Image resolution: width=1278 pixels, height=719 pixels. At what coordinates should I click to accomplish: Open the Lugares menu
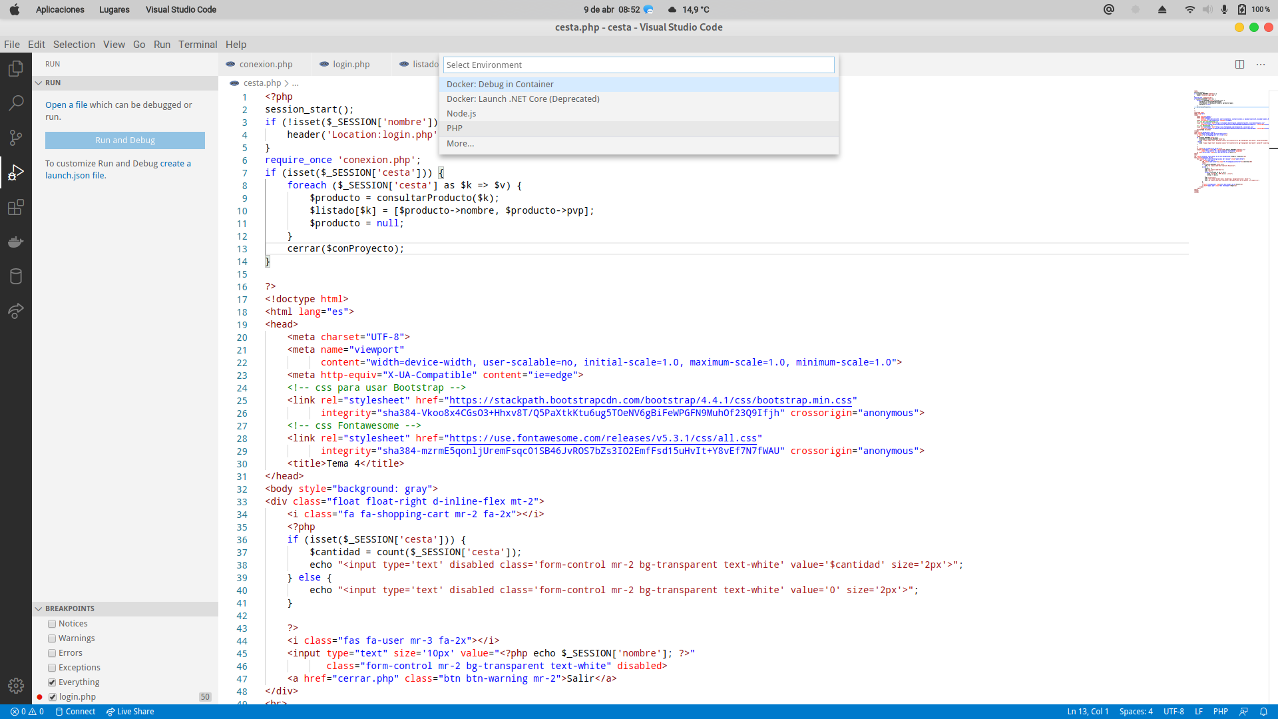114,9
